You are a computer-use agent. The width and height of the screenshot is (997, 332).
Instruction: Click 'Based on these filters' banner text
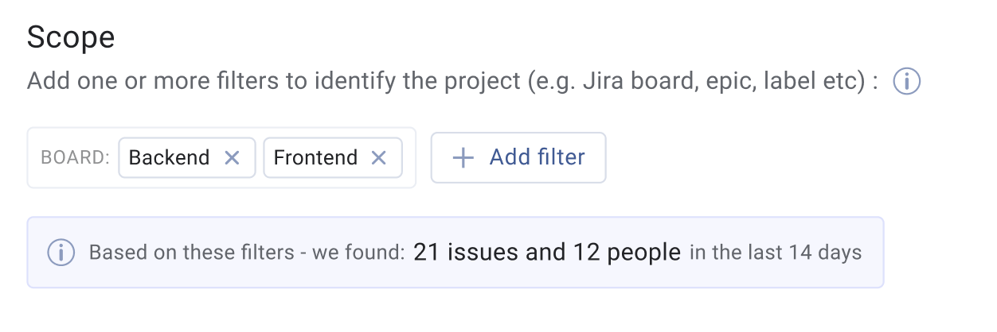(x=192, y=253)
